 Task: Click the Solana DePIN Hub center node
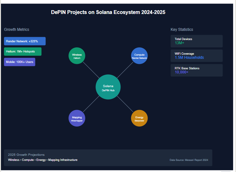108,87
